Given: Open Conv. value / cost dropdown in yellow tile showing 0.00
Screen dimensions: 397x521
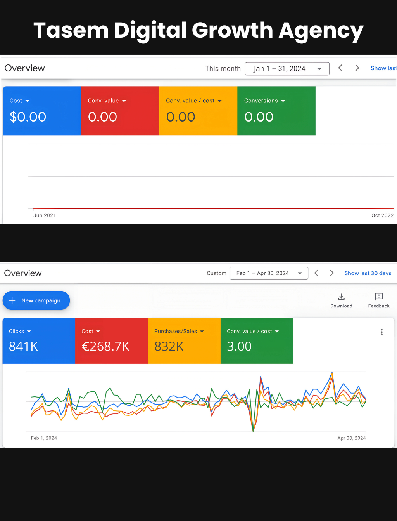Looking at the screenshot, I should pos(194,101).
